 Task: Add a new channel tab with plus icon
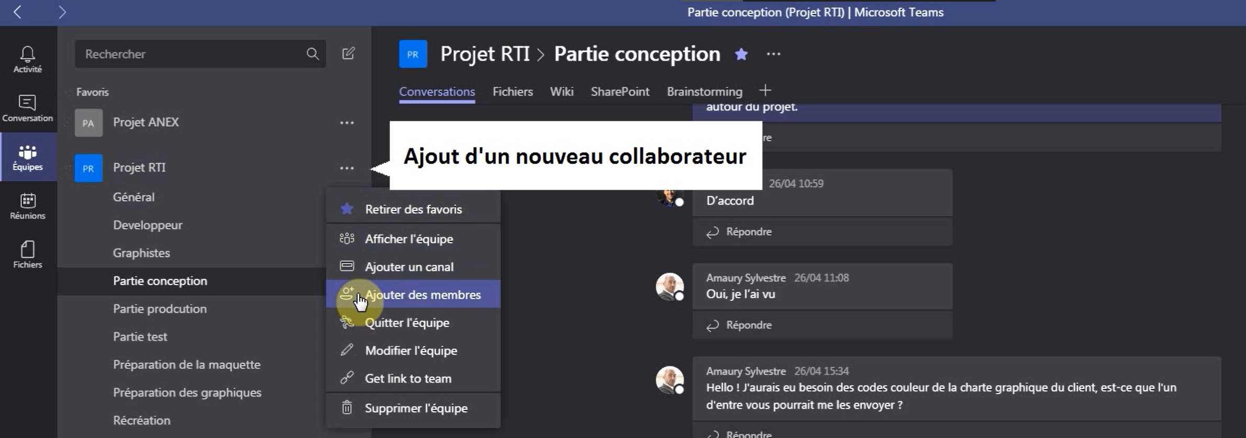point(765,90)
